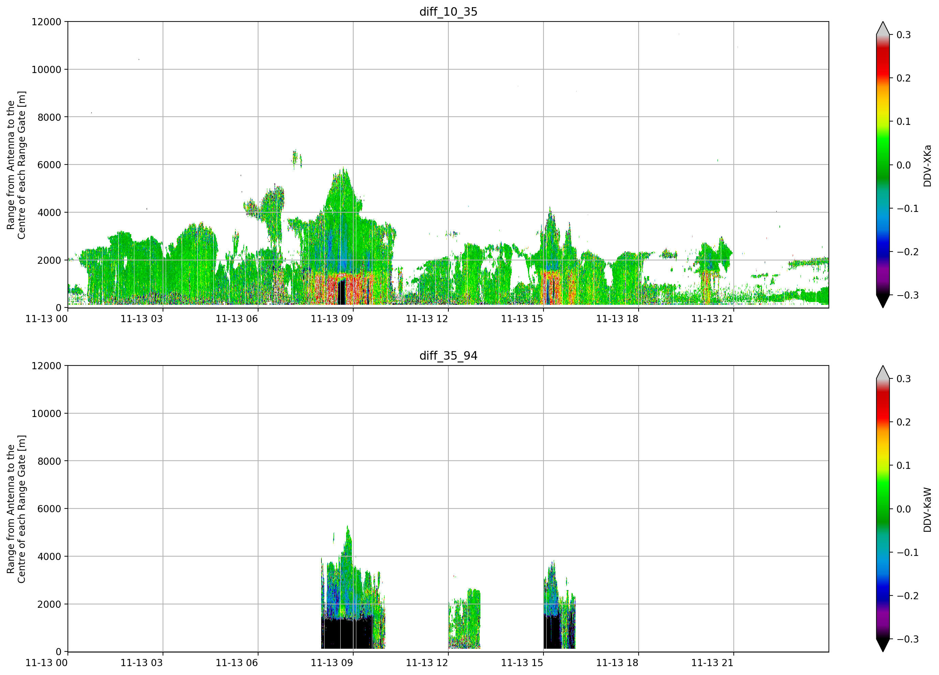Click the y-axis label of the diff_10_35 plot
The width and height of the screenshot is (939, 675).
click(16, 165)
